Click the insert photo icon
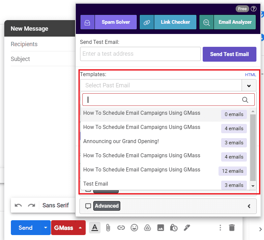Screen dimensions: 264x240 pyautogui.click(x=161, y=227)
